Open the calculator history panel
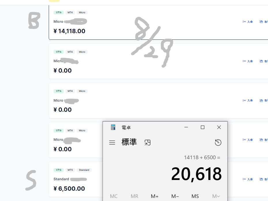 [218, 143]
